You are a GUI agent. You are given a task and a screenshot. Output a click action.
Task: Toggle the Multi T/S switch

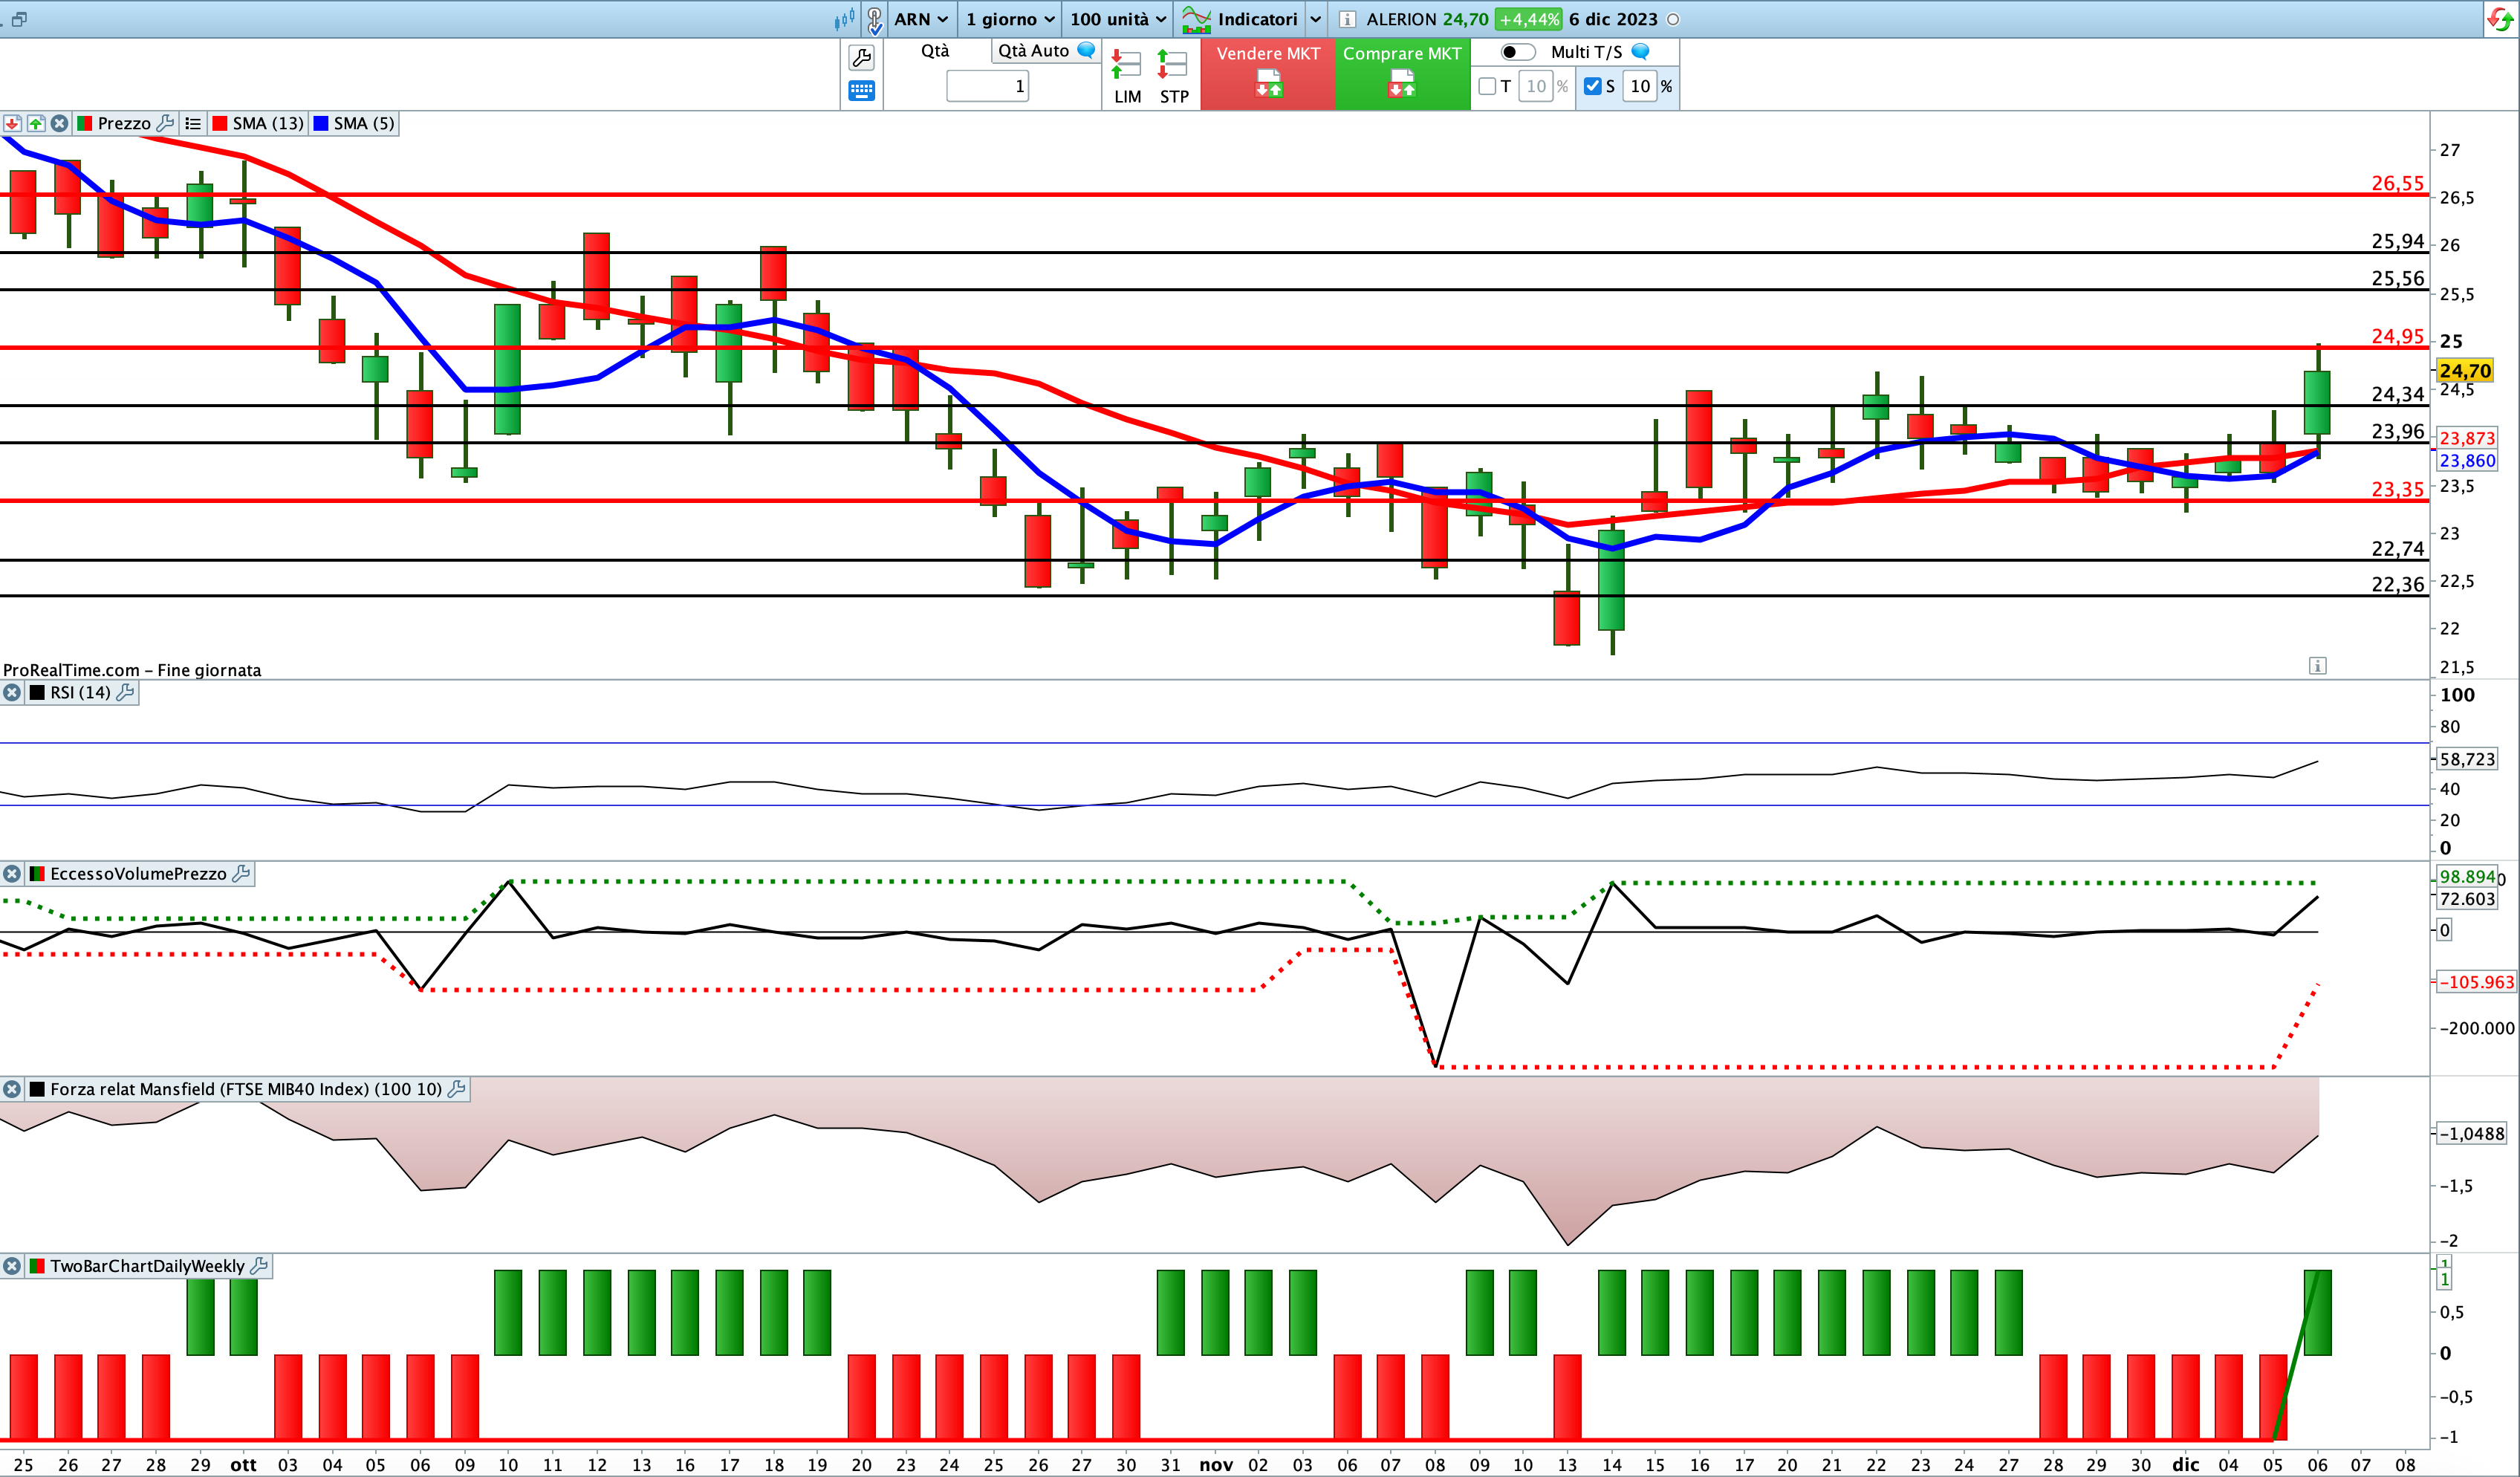click(1516, 52)
